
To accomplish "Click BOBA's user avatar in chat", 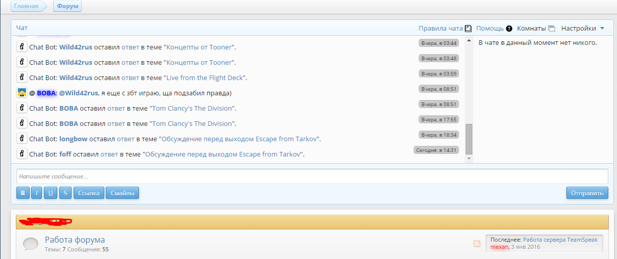I will coord(22,93).
